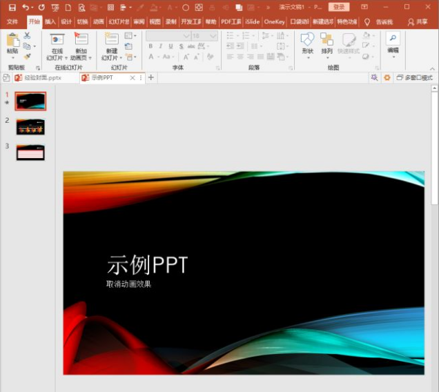Switch to the 设计 ribbon tab
The image size is (439, 392).
coord(66,21)
